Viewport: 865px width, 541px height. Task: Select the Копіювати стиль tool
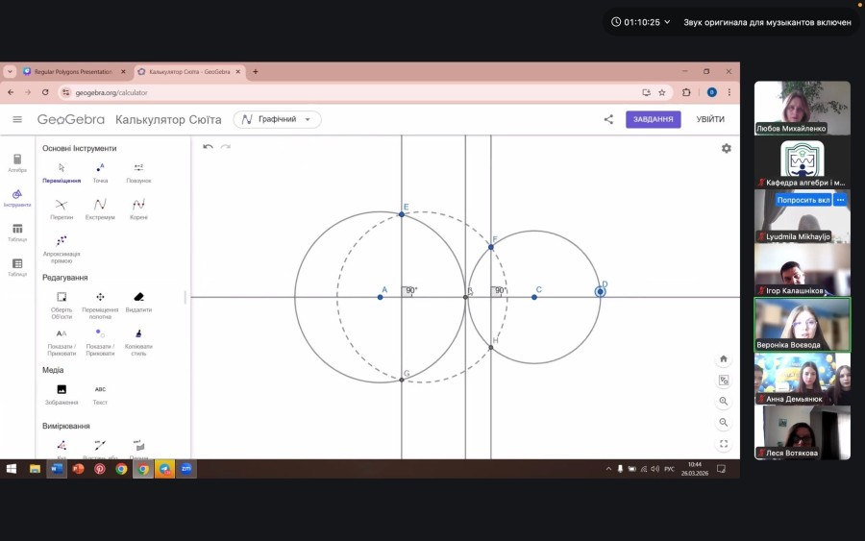pyautogui.click(x=138, y=342)
